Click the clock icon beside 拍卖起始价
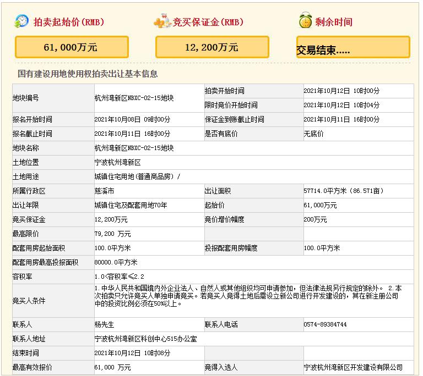Image resolution: width=423 pixels, height=376 pixels. pos(21,21)
